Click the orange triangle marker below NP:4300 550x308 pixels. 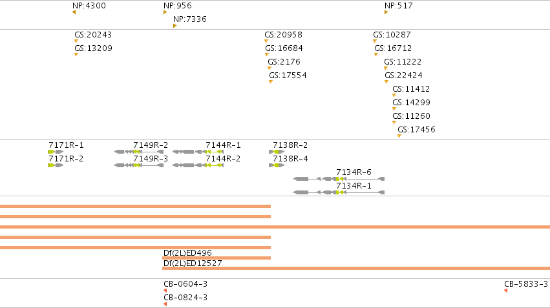(74, 12)
